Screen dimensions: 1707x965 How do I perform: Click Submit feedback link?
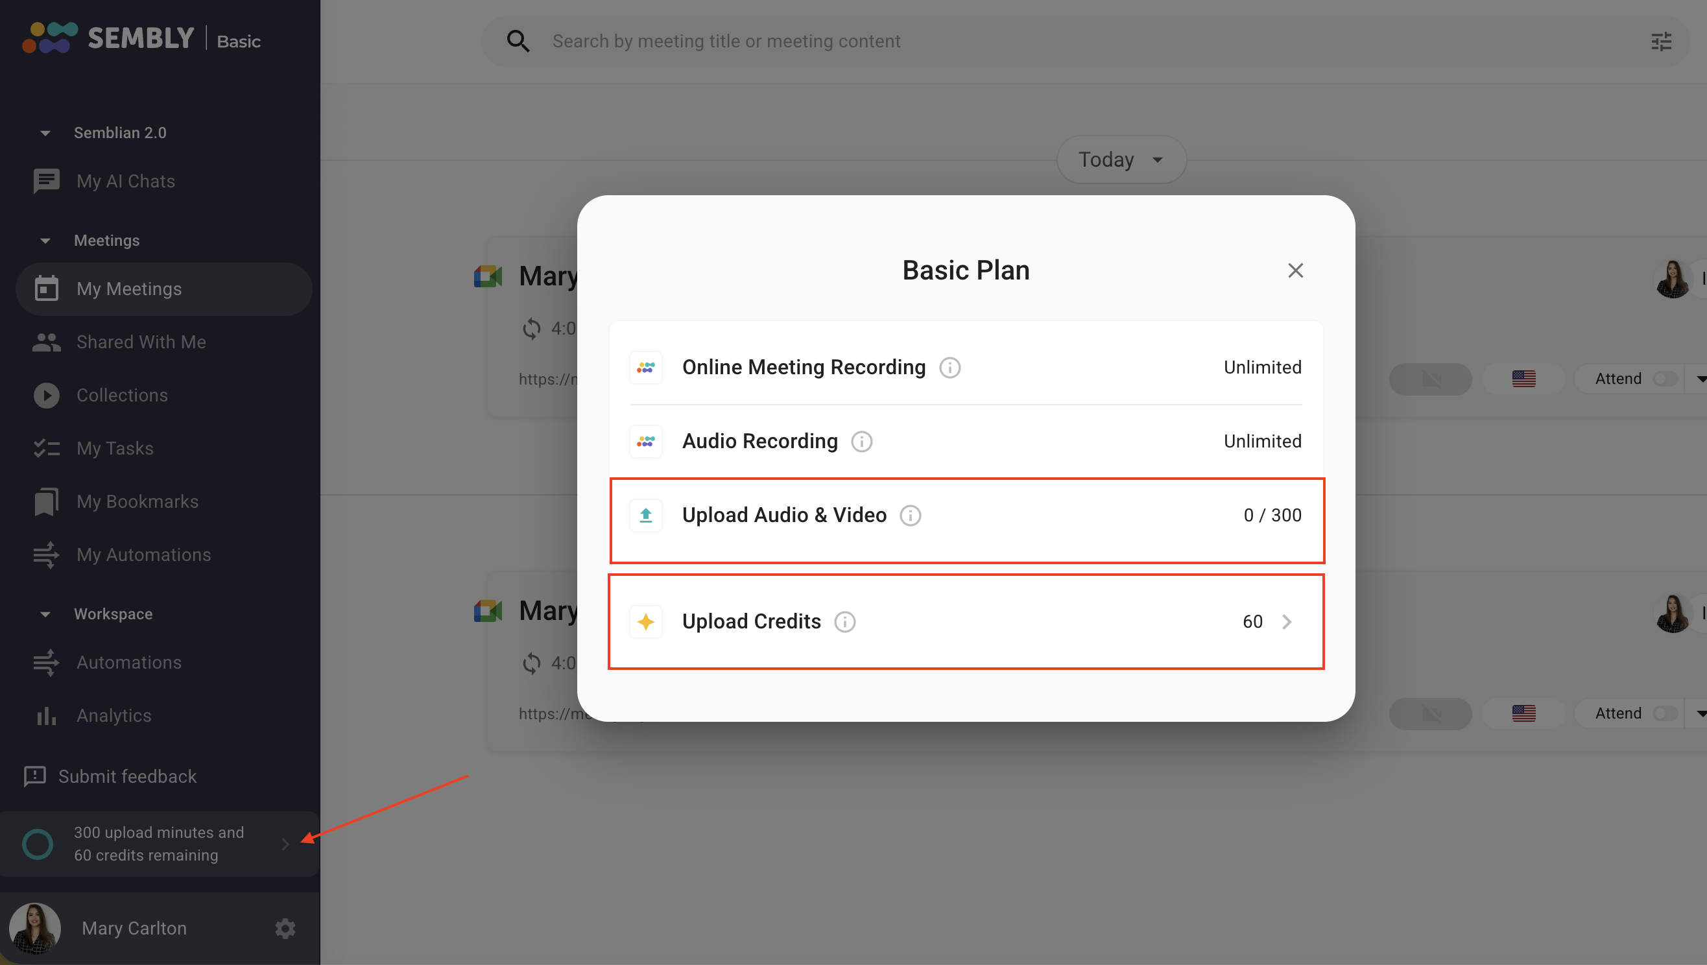click(x=126, y=776)
